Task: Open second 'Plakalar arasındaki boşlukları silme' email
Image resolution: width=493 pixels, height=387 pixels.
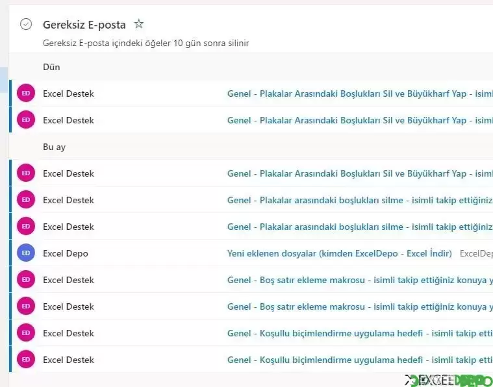Action: pos(251,227)
